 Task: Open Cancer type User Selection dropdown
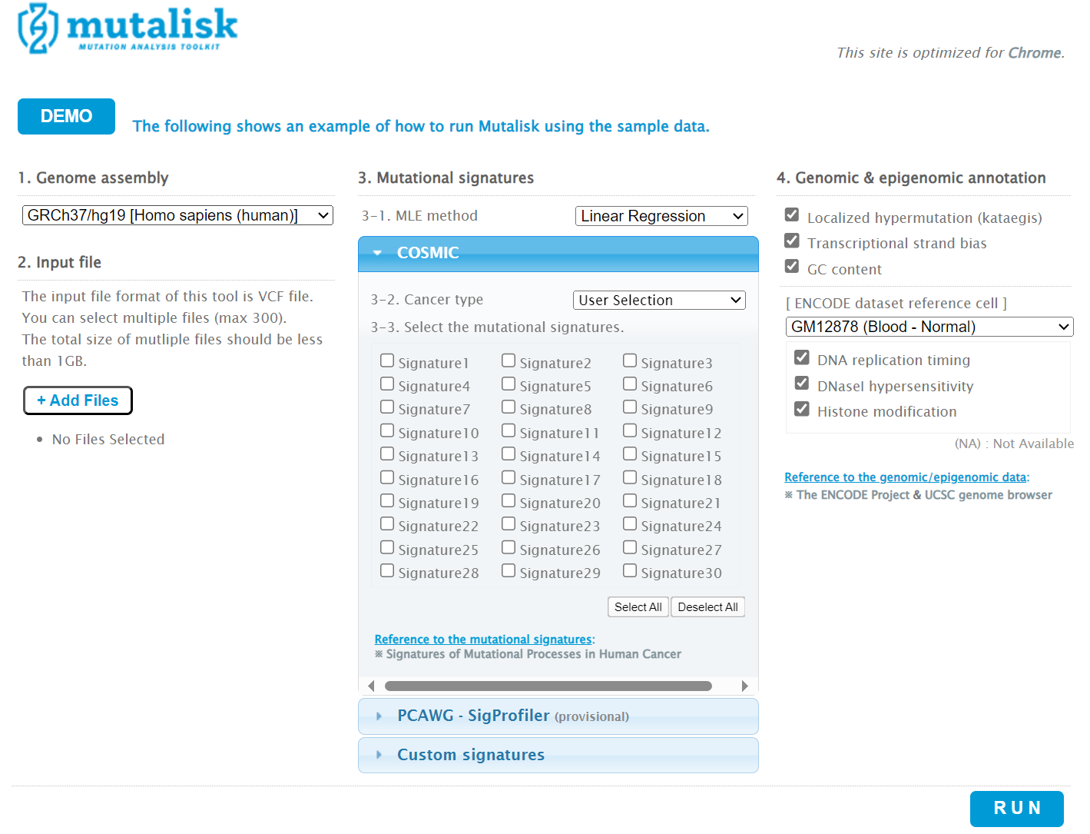click(659, 301)
